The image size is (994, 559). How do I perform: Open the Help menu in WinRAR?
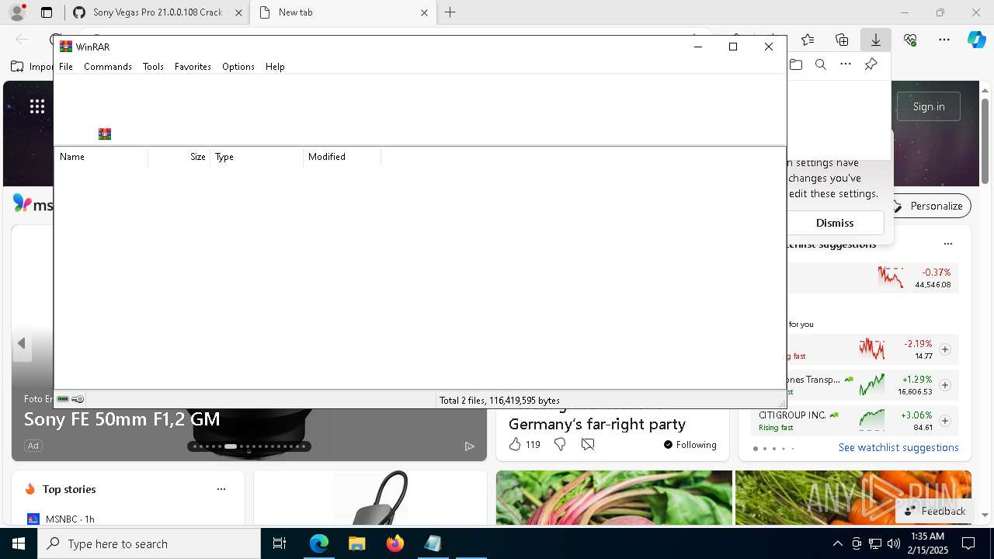[x=275, y=67]
